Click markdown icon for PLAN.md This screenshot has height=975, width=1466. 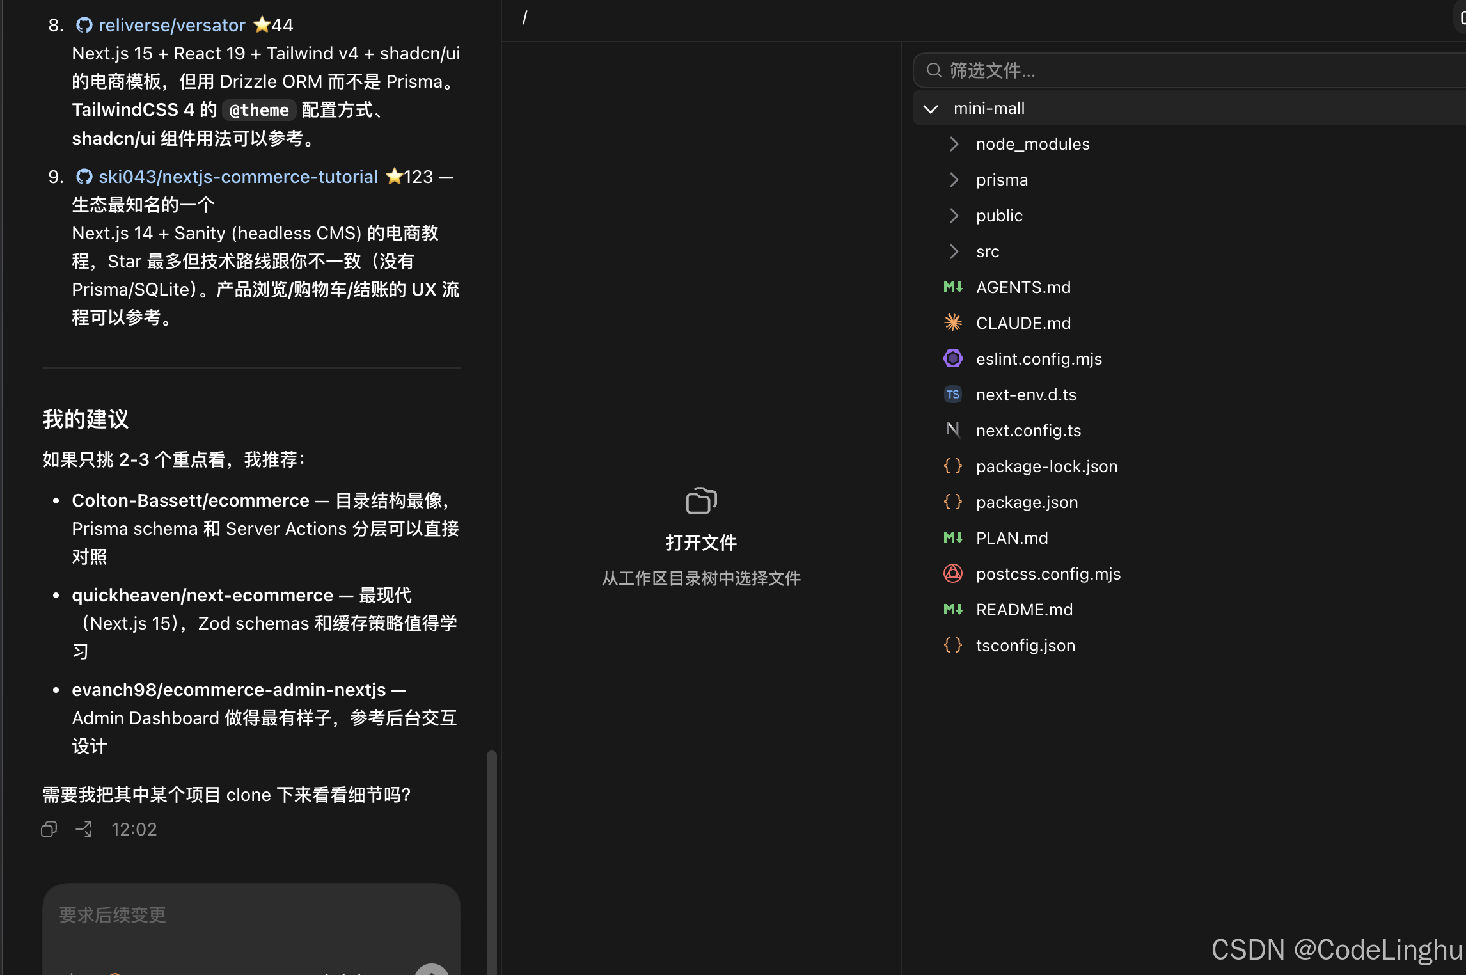pos(953,538)
